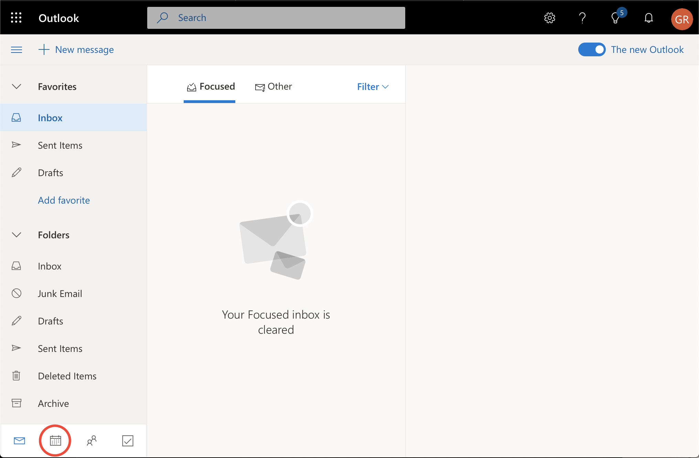
Task: Open the app launcher grid
Action: point(16,18)
